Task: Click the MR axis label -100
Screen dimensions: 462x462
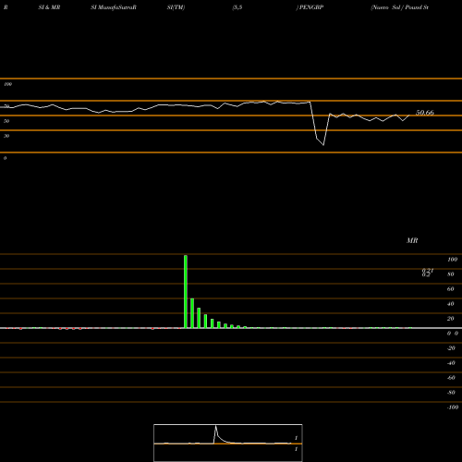Action: coord(453,407)
